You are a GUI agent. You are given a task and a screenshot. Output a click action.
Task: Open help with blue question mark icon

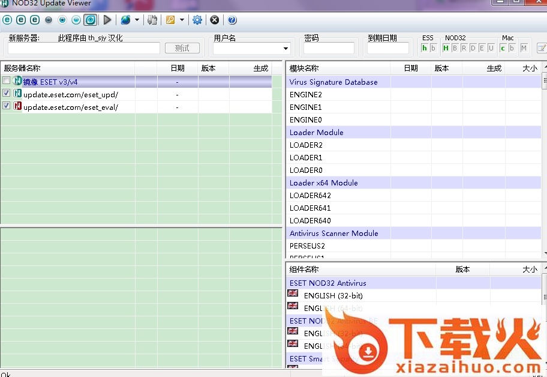click(232, 20)
